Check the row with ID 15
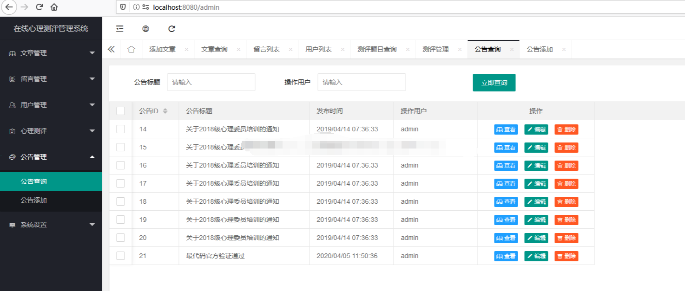This screenshot has height=291, width=685. pyautogui.click(x=121, y=147)
